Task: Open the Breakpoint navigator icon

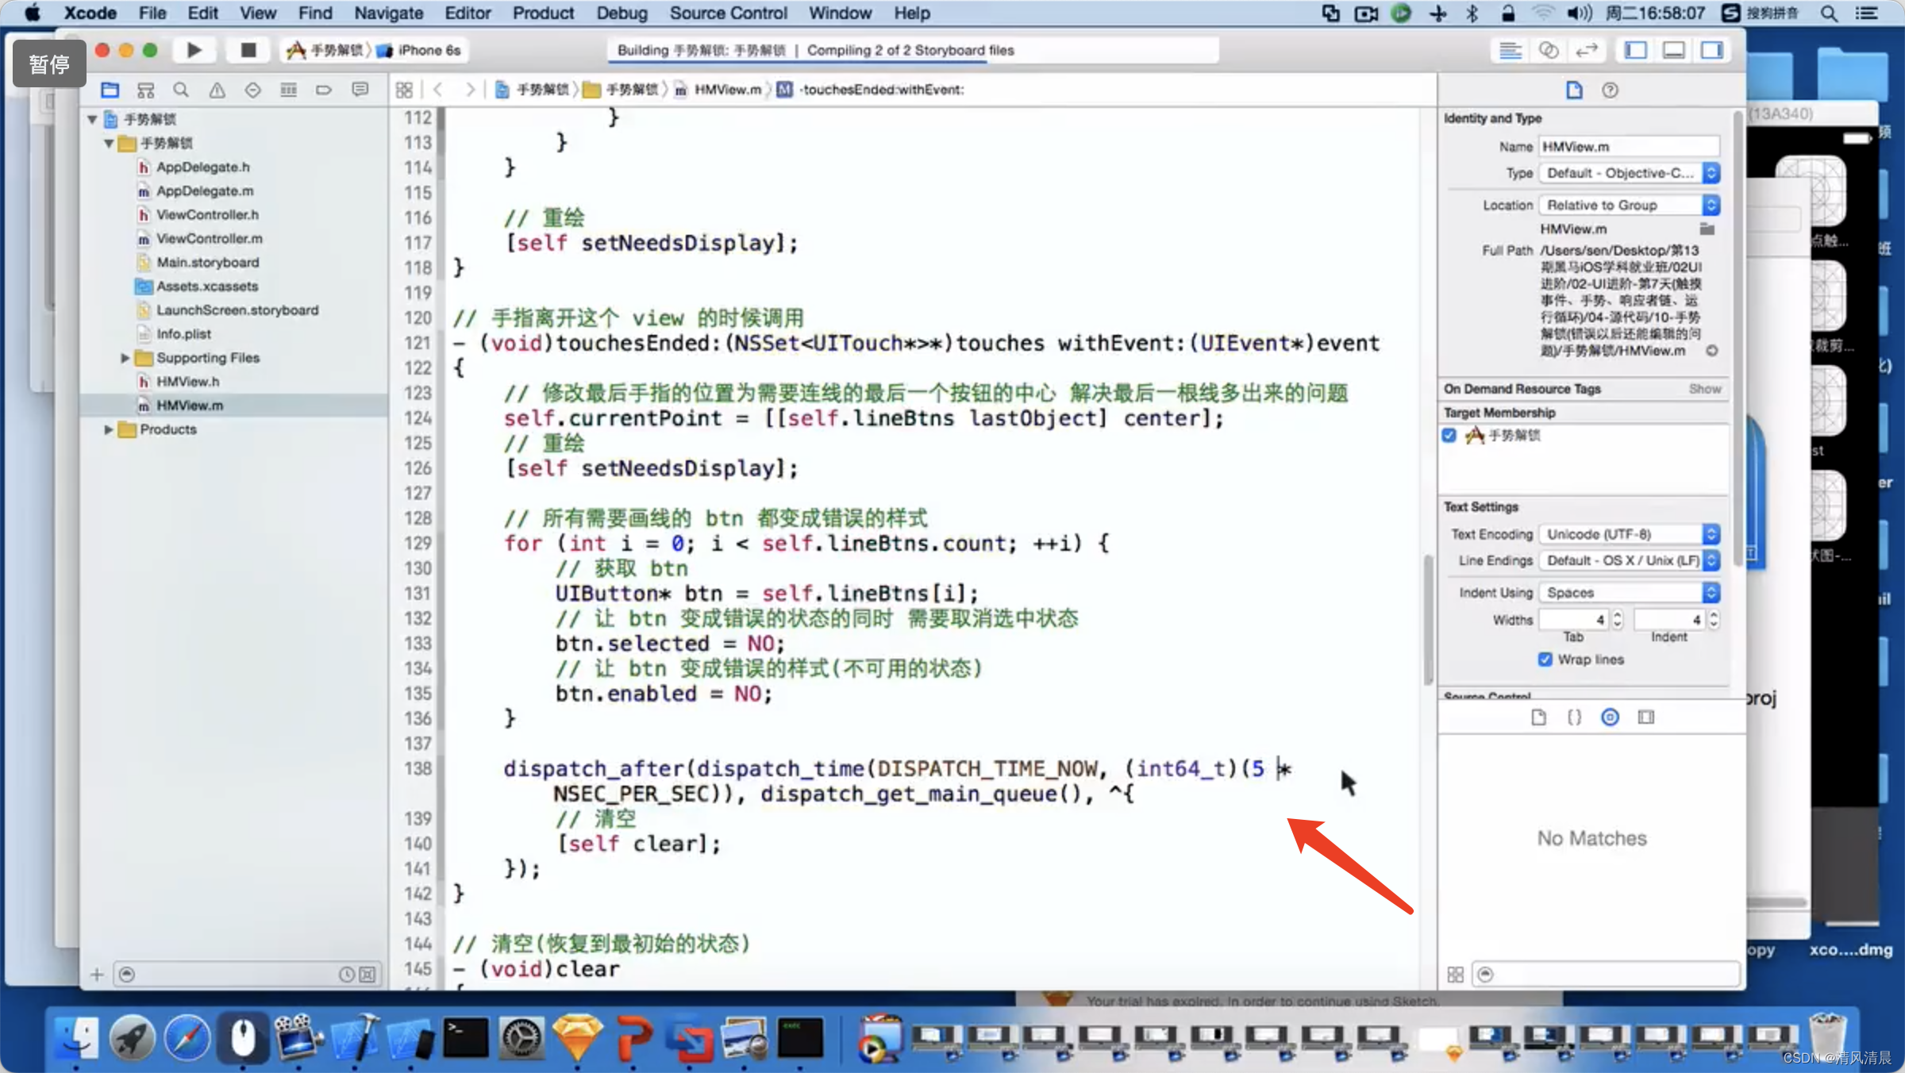Action: tap(323, 90)
